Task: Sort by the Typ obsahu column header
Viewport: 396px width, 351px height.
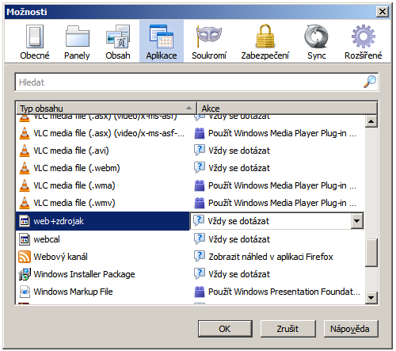Action: point(106,109)
